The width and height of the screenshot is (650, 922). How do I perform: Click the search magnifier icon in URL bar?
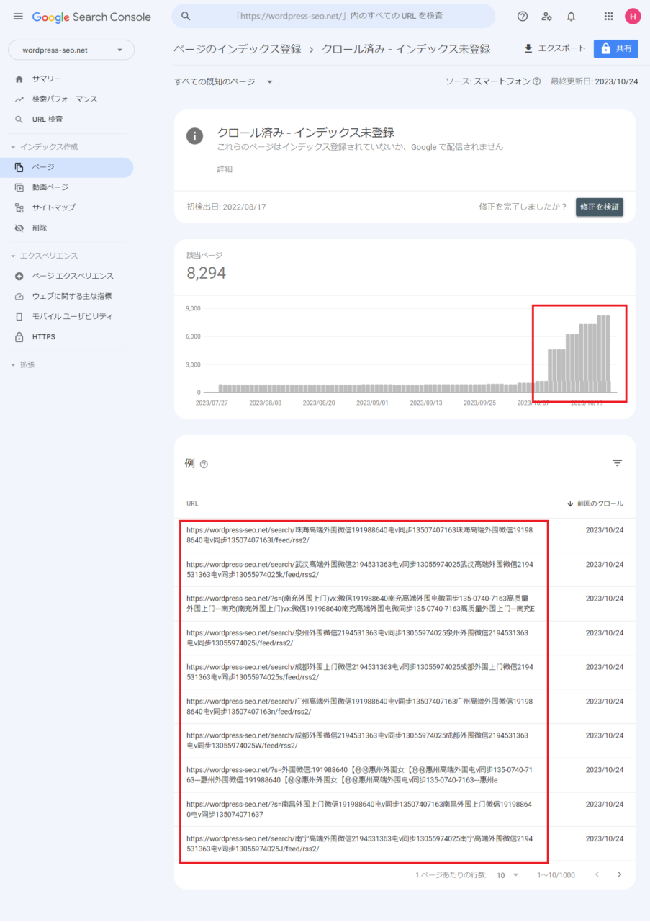pos(186,16)
